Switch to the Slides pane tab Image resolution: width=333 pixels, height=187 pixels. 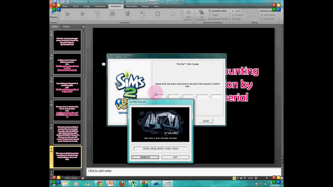coord(54,26)
